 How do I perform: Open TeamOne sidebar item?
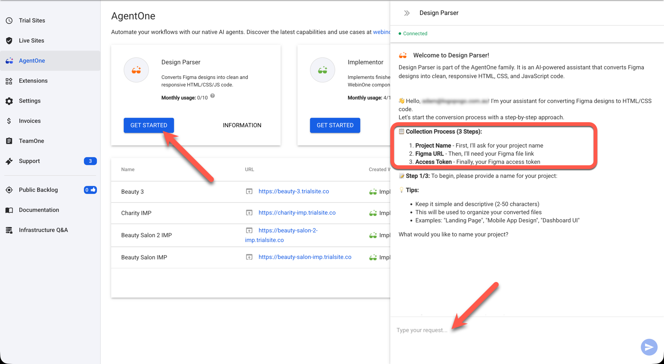pyautogui.click(x=50, y=141)
